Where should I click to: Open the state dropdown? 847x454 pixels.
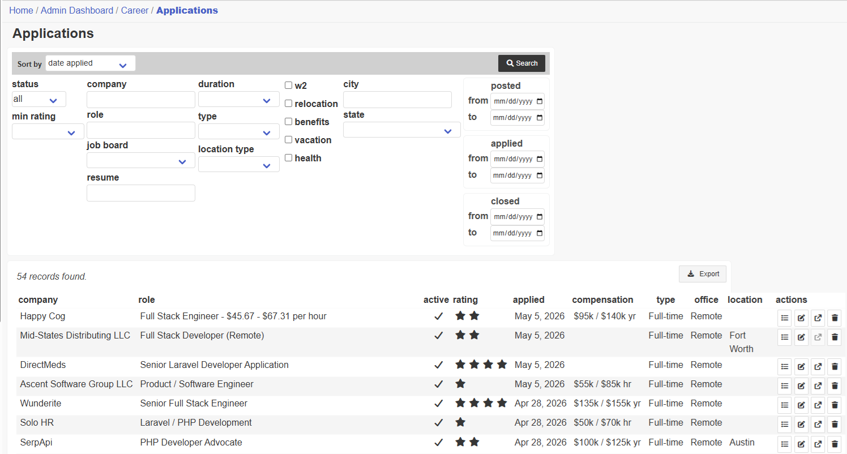coord(402,130)
